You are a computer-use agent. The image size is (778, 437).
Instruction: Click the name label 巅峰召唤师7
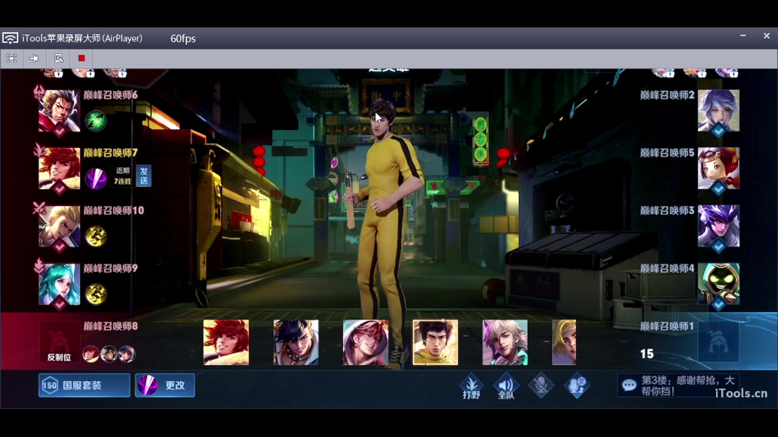111,153
